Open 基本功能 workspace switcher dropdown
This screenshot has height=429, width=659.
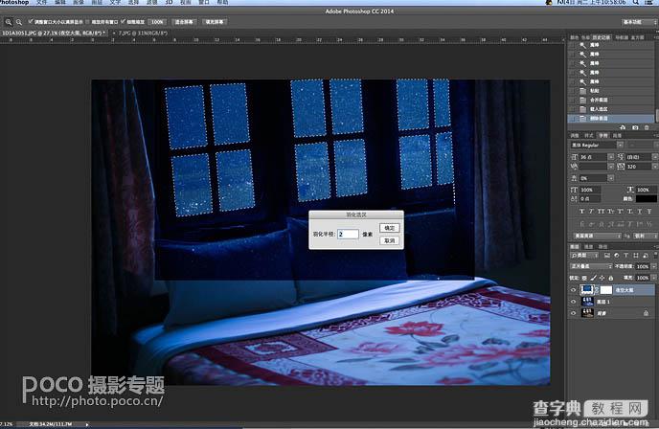point(639,22)
